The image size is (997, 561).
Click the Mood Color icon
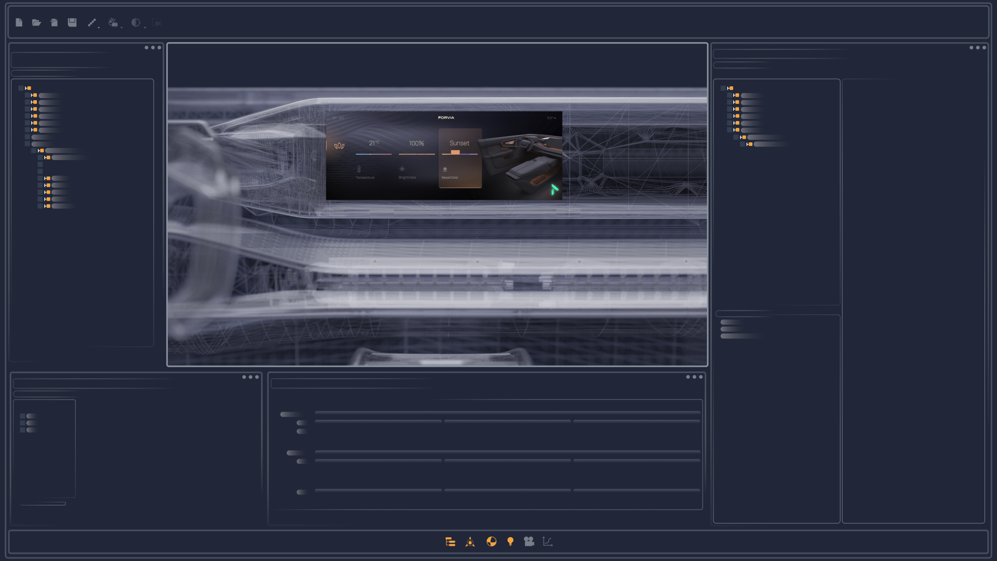[445, 169]
